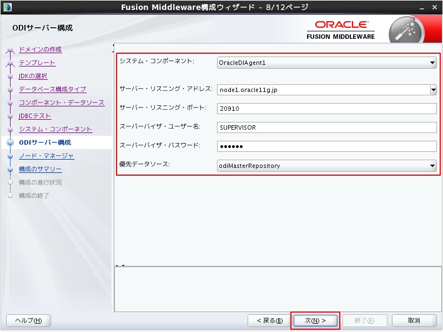This screenshot has width=443, height=332.
Task: Go to 構成のサマリー step
Action: [x=40, y=169]
